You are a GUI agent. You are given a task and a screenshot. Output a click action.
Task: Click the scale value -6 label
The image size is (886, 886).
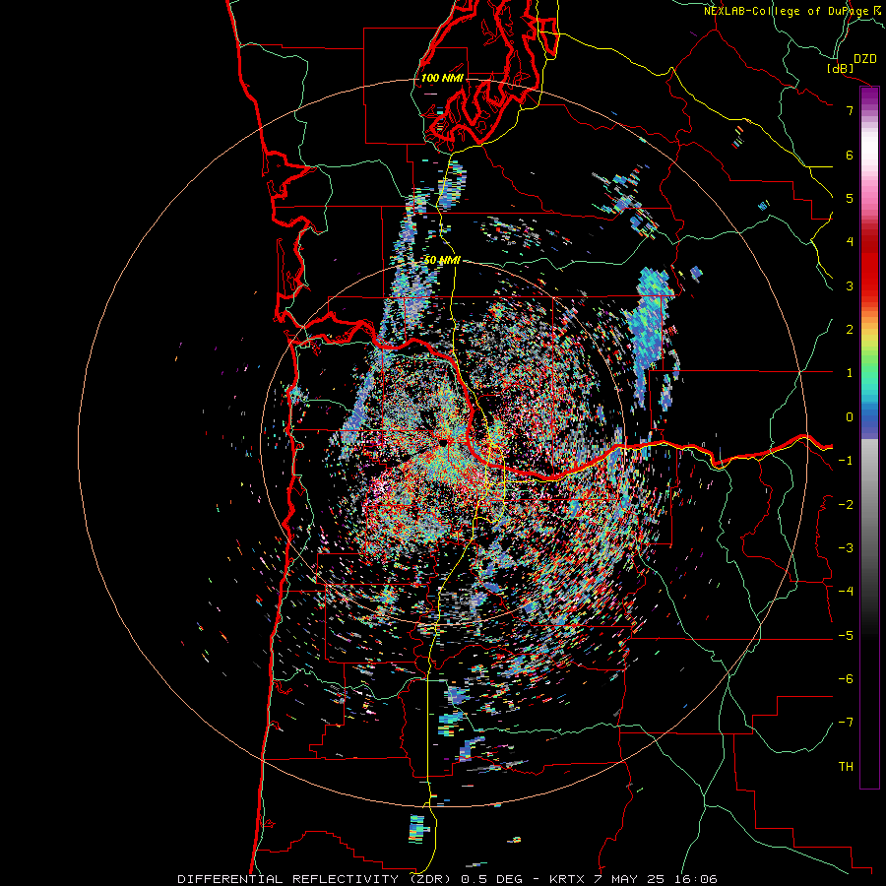point(846,679)
